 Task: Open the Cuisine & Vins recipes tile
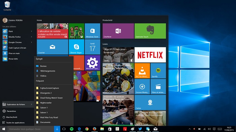(118, 79)
